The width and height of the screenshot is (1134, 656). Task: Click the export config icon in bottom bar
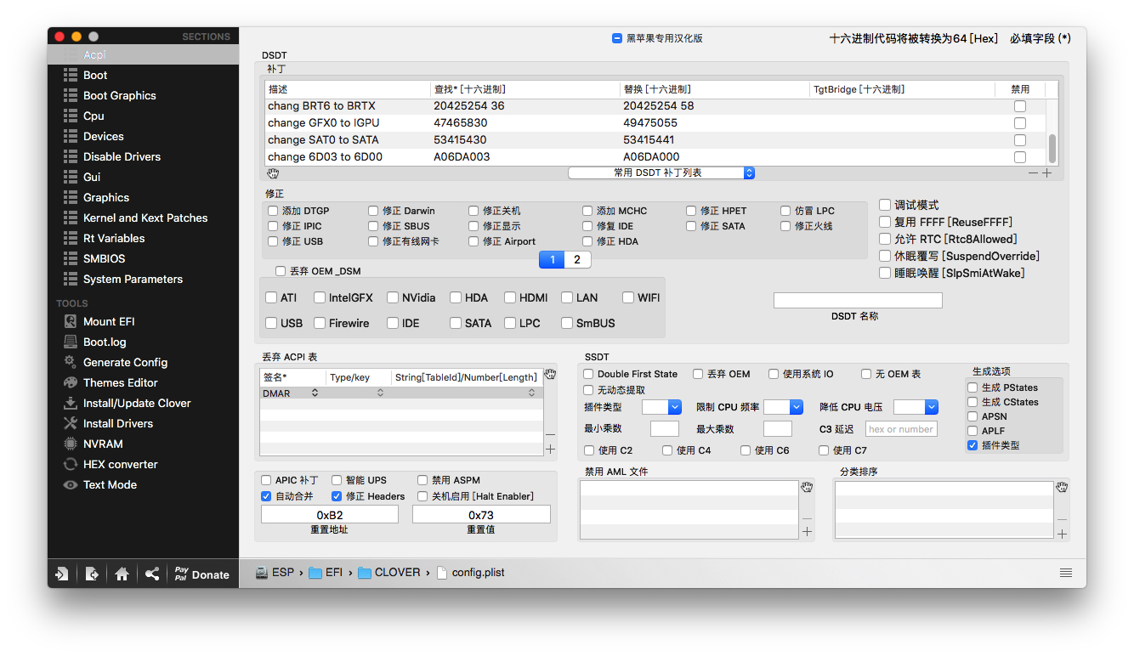(x=92, y=574)
